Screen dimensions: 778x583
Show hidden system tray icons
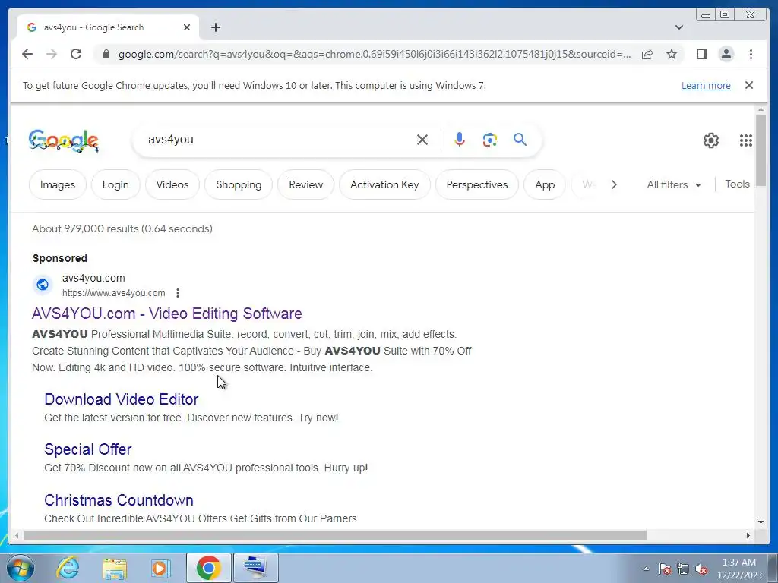646,569
